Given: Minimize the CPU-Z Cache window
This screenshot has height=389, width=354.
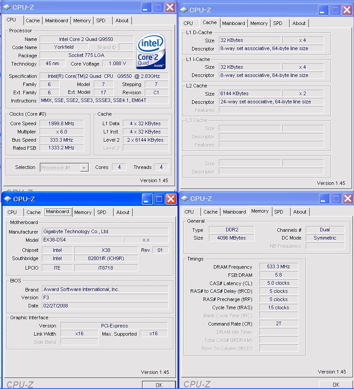Looking at the screenshot, I should [x=323, y=10].
